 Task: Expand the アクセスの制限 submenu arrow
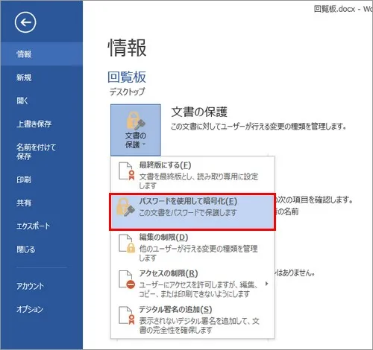tap(266, 284)
